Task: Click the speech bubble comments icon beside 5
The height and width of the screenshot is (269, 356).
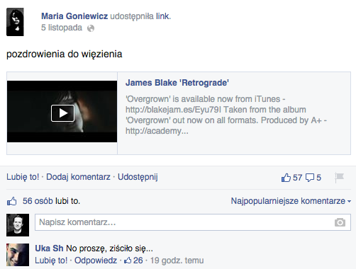Action: 310,178
